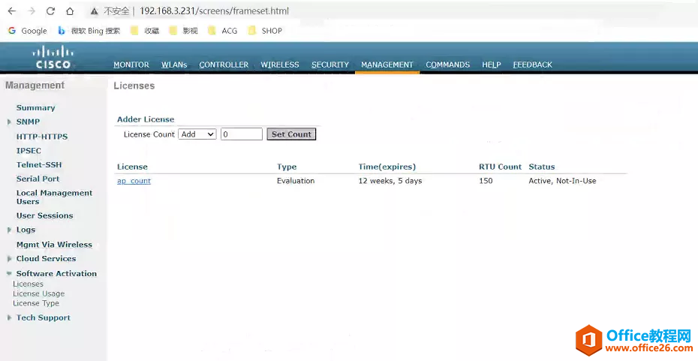
Task: Click the RTU Count value 150
Action: click(486, 181)
